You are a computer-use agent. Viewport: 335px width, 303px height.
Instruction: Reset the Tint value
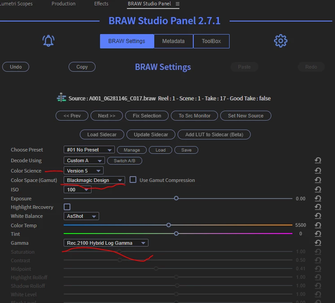pyautogui.click(x=318, y=234)
